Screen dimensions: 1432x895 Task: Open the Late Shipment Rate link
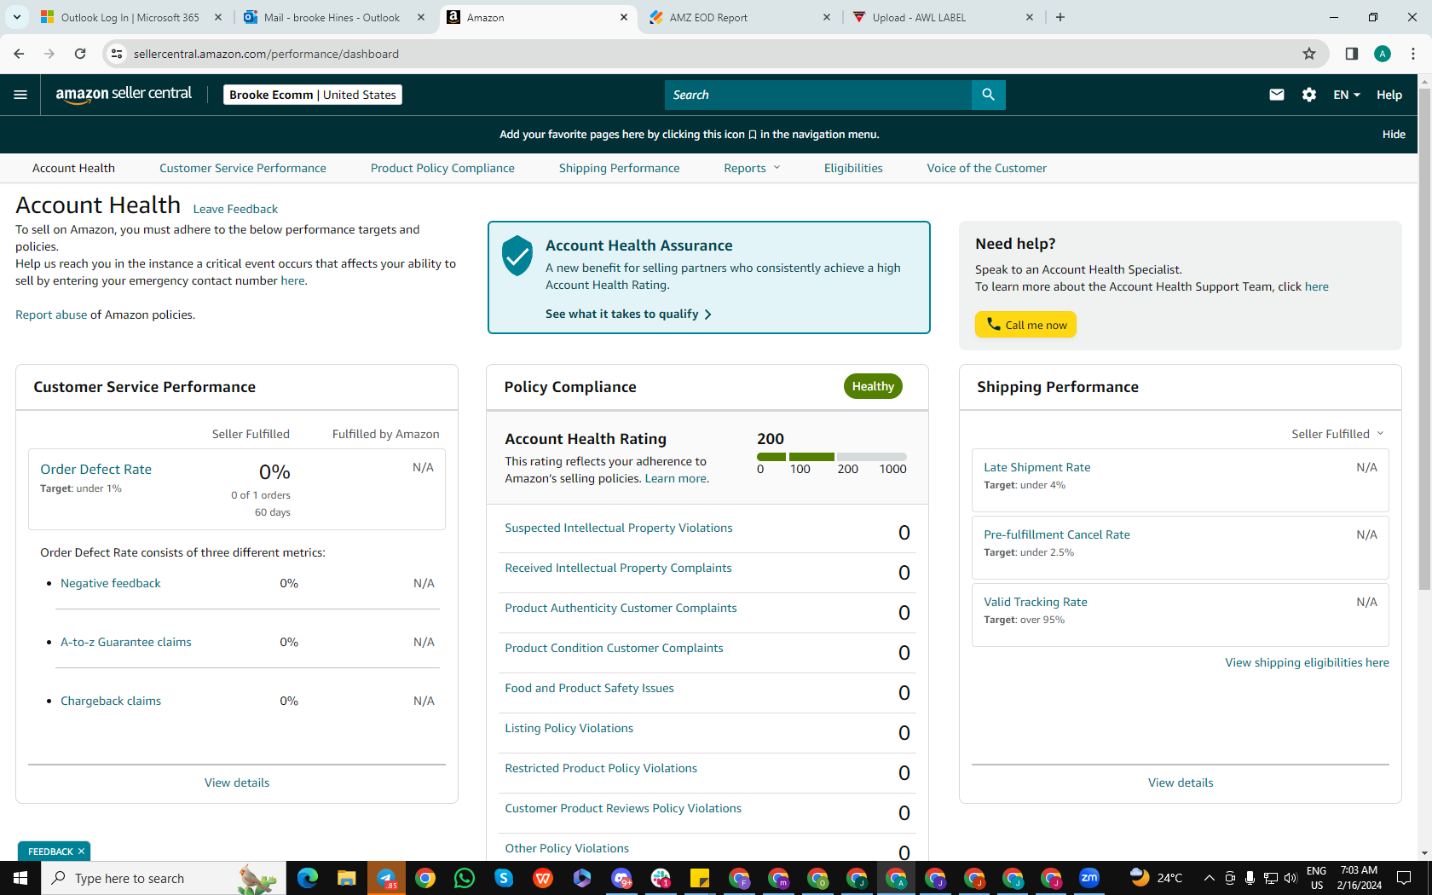[x=1037, y=467]
